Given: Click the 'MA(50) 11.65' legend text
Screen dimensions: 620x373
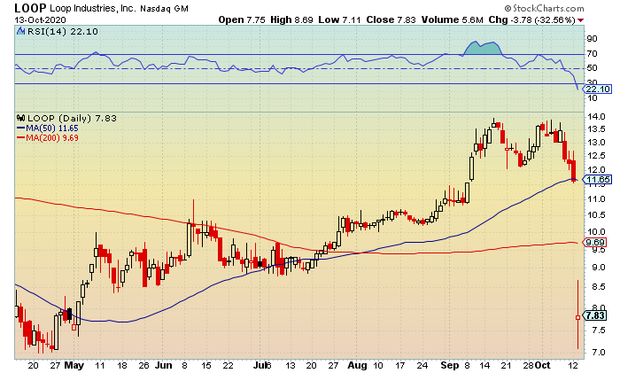Looking at the screenshot, I should (x=52, y=128).
